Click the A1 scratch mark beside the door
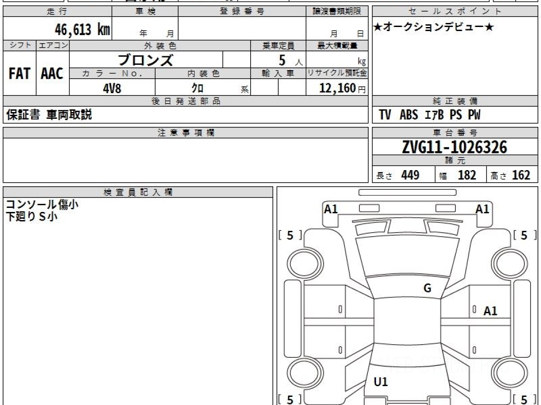541x405 pixels. (490, 310)
